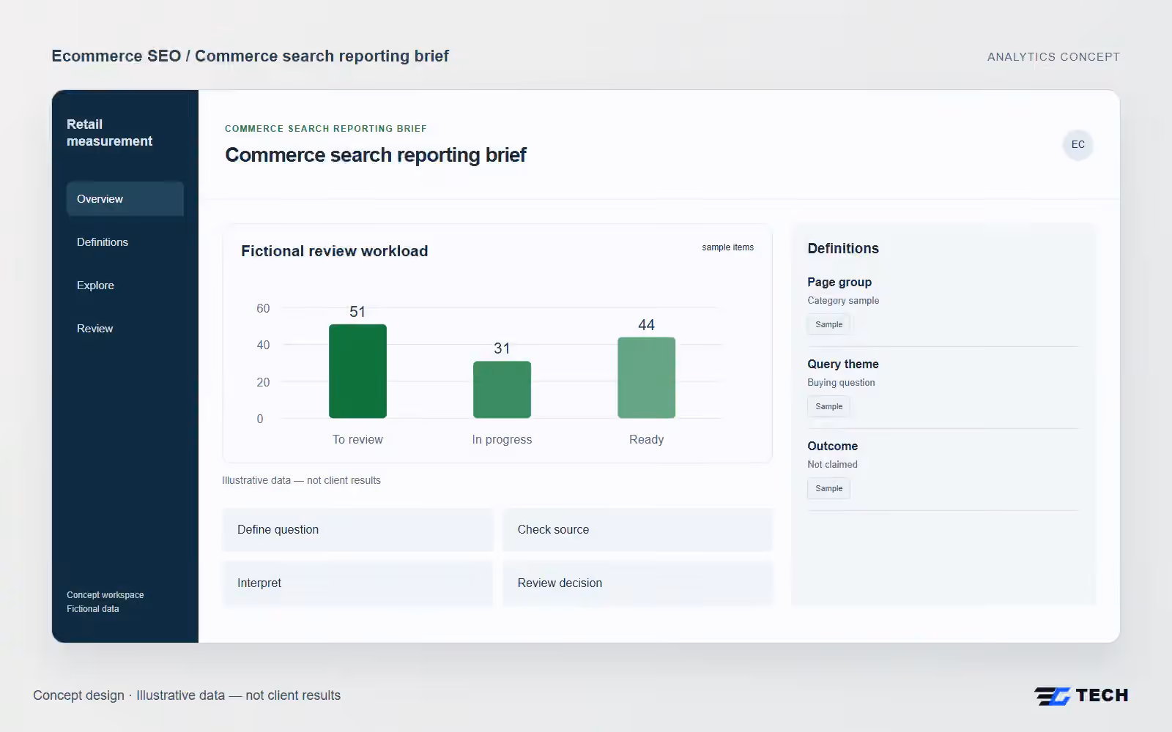1172x732 pixels.
Task: Click the 'Fictional review workload' chart title
Action: coord(335,251)
